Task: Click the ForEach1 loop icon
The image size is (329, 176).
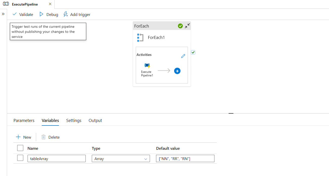Action: point(140,37)
